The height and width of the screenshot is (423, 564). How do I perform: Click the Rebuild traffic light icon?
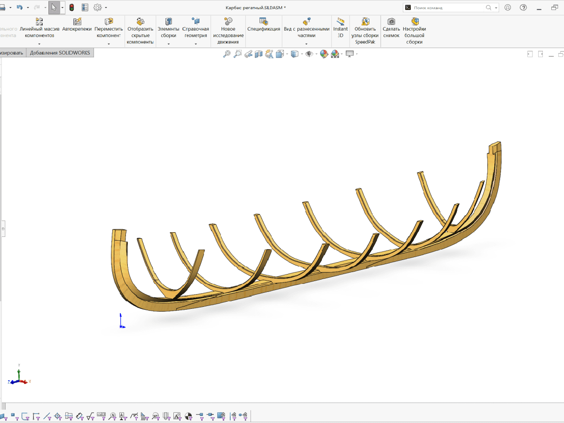point(71,8)
